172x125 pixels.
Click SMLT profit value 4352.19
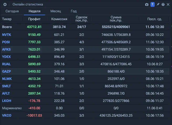coord(34,86)
